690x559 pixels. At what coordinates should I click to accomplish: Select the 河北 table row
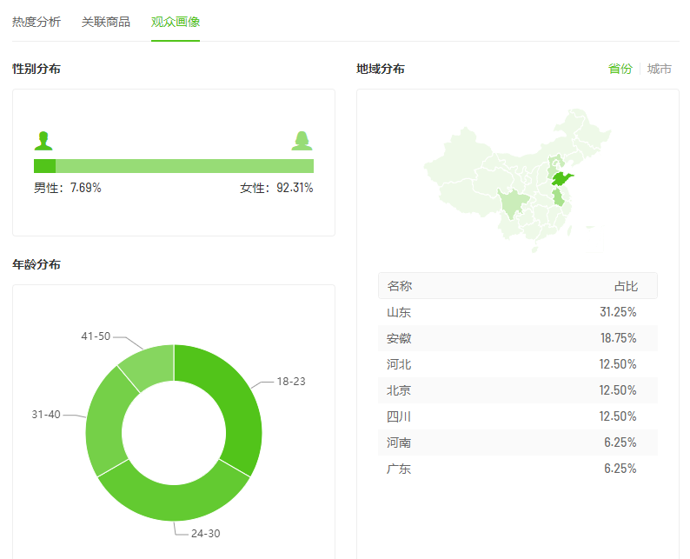point(518,364)
